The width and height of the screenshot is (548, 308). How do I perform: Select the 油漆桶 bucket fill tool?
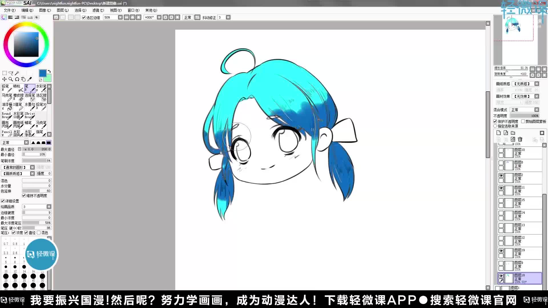6,106
